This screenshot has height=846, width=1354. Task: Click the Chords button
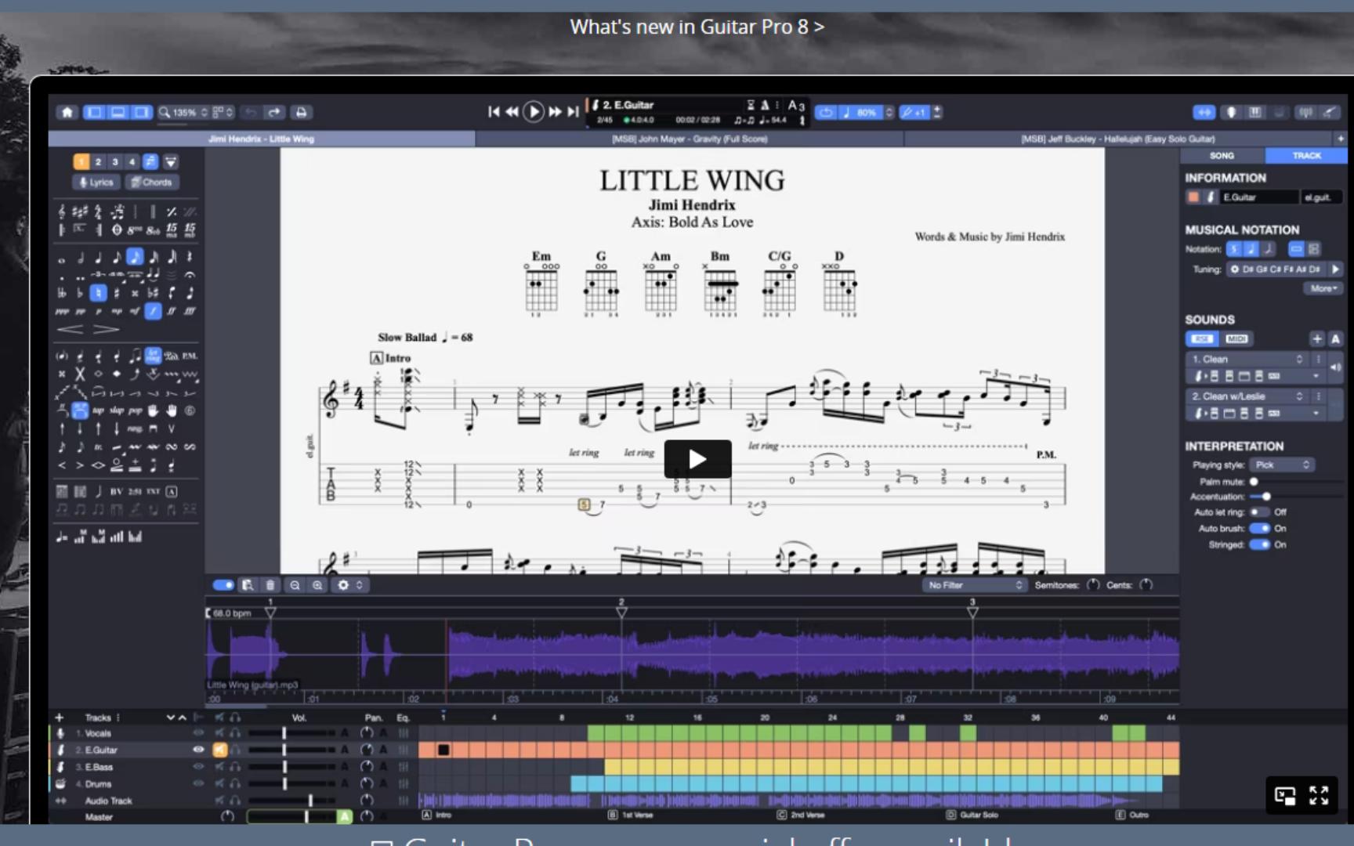pyautogui.click(x=151, y=183)
